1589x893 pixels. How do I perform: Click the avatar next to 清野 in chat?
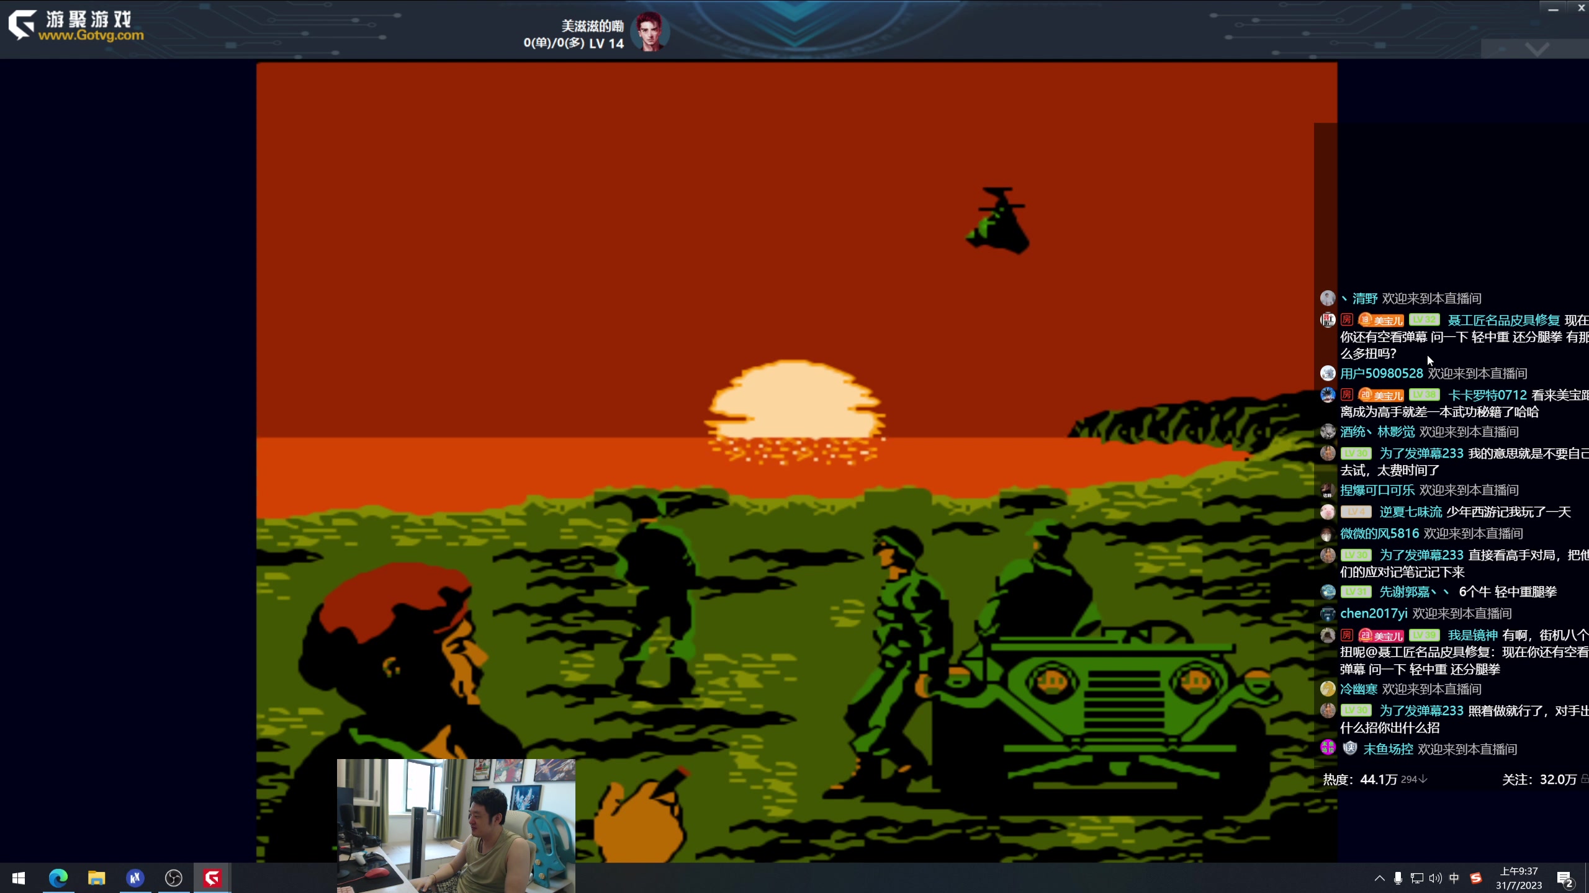(1328, 298)
